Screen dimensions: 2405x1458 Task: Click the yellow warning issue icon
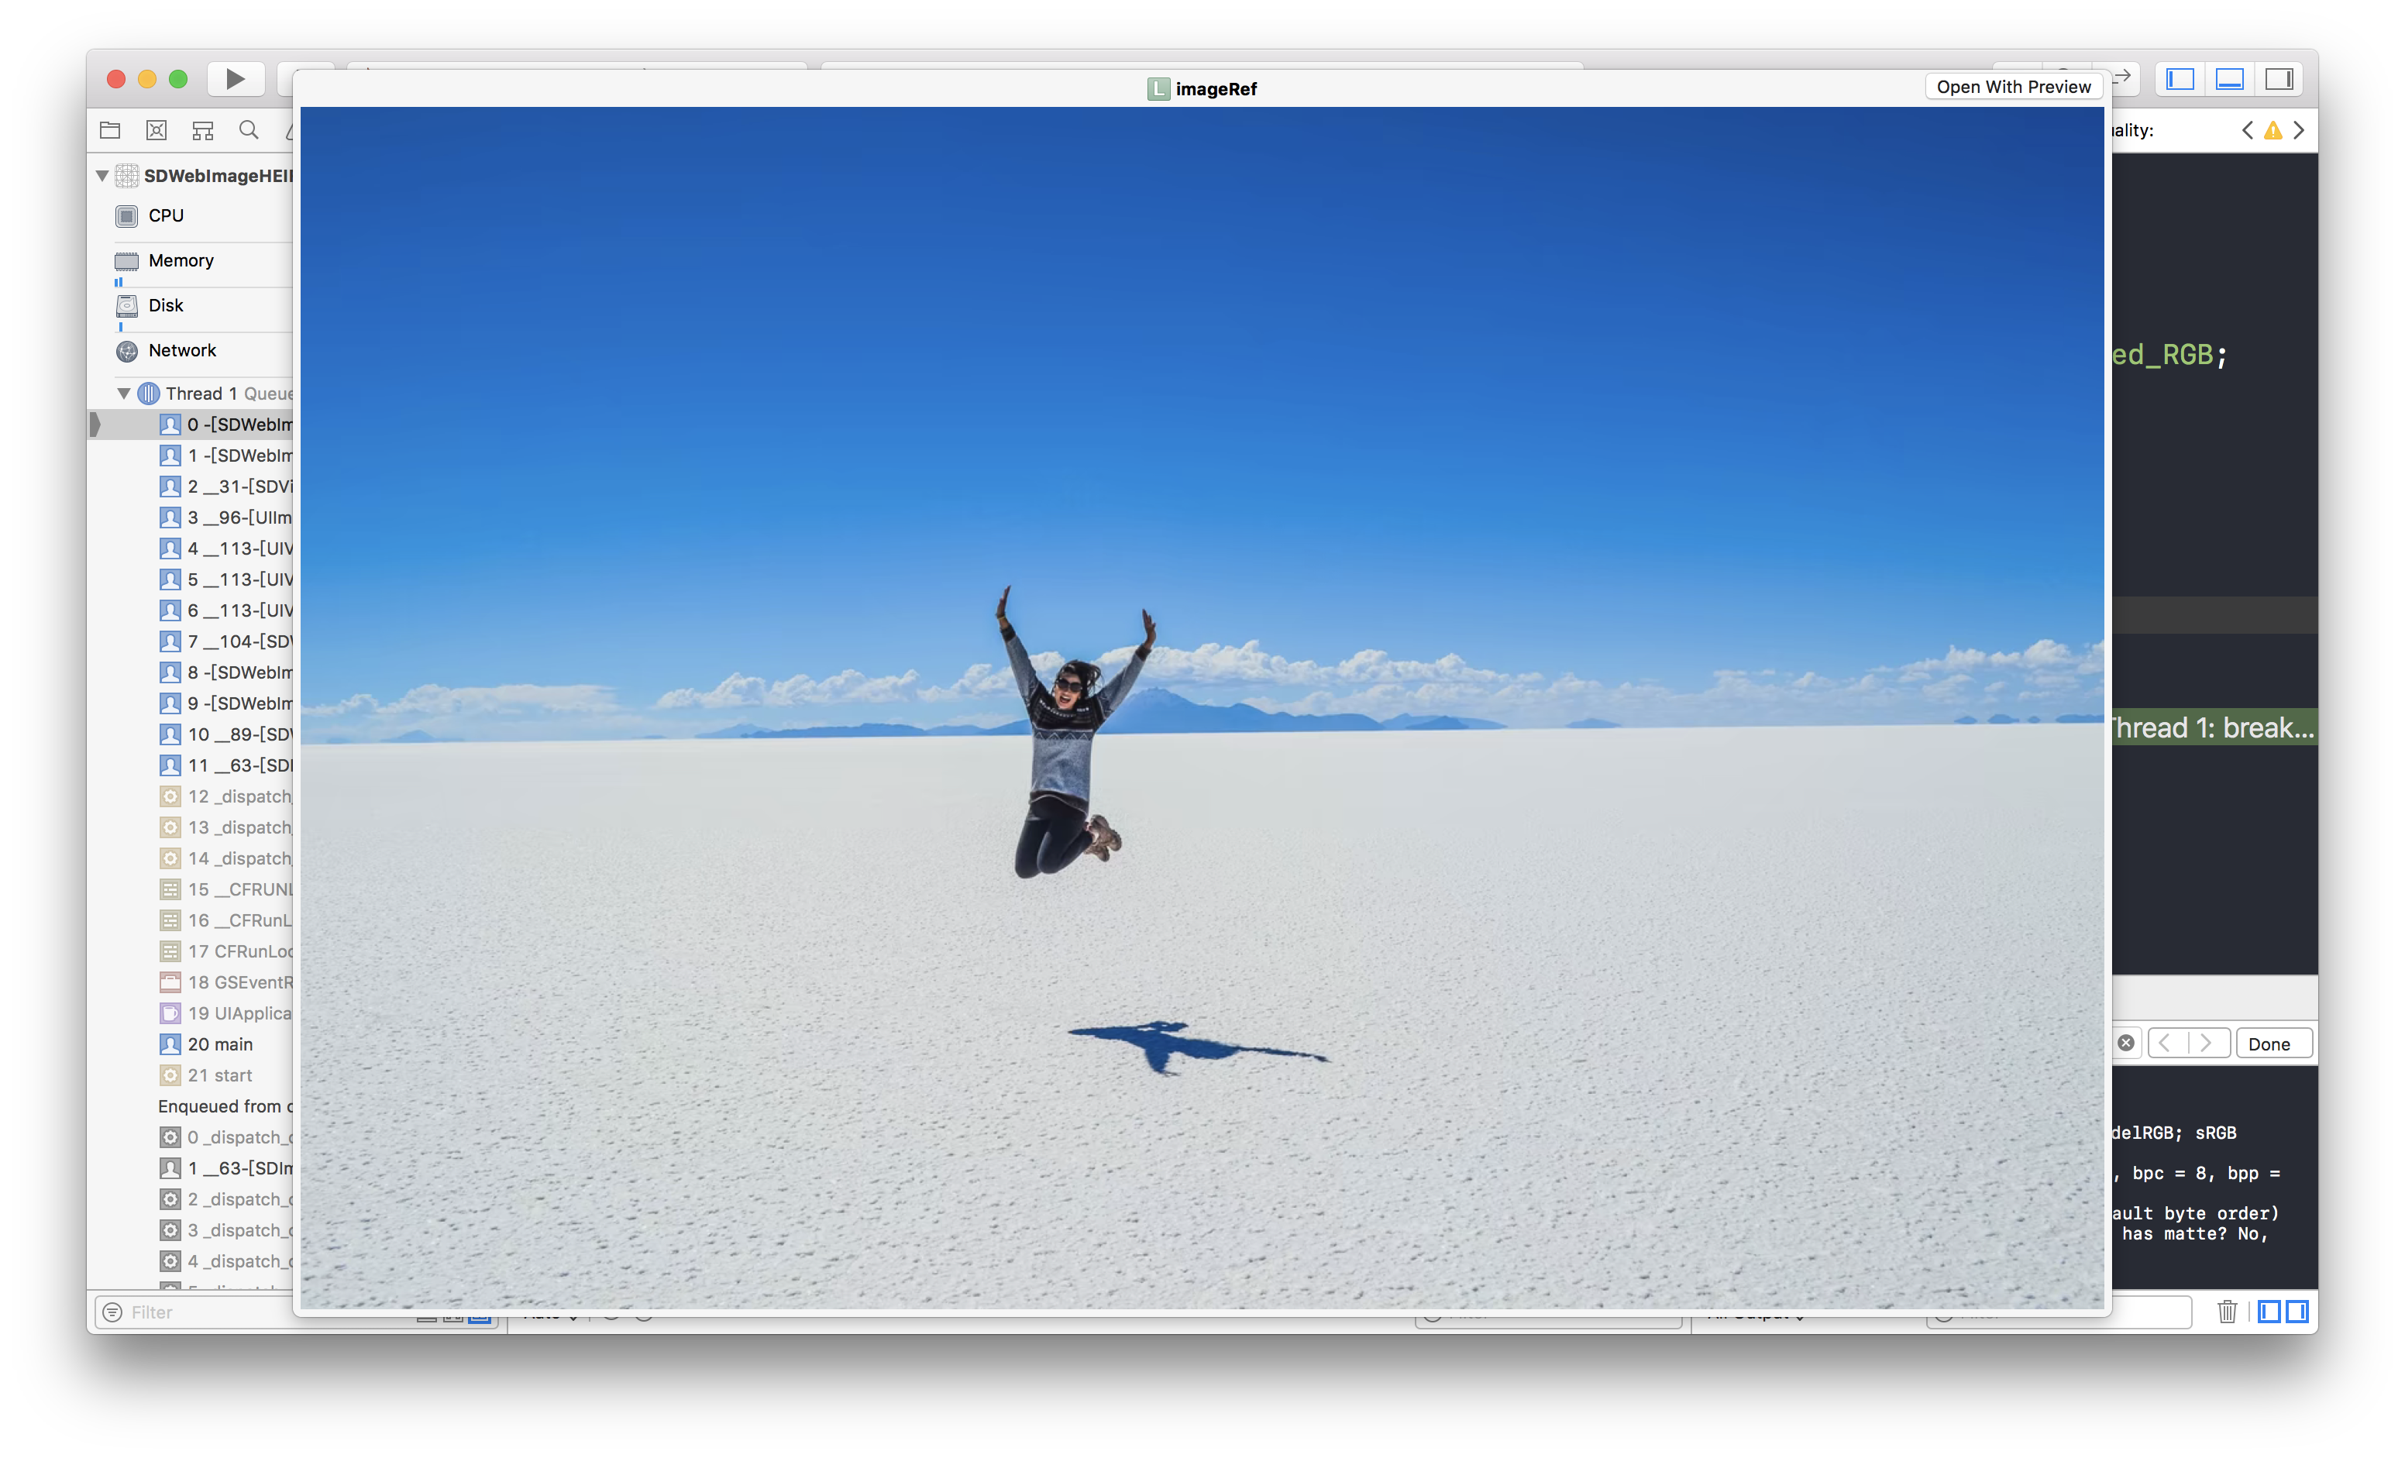tap(2273, 130)
